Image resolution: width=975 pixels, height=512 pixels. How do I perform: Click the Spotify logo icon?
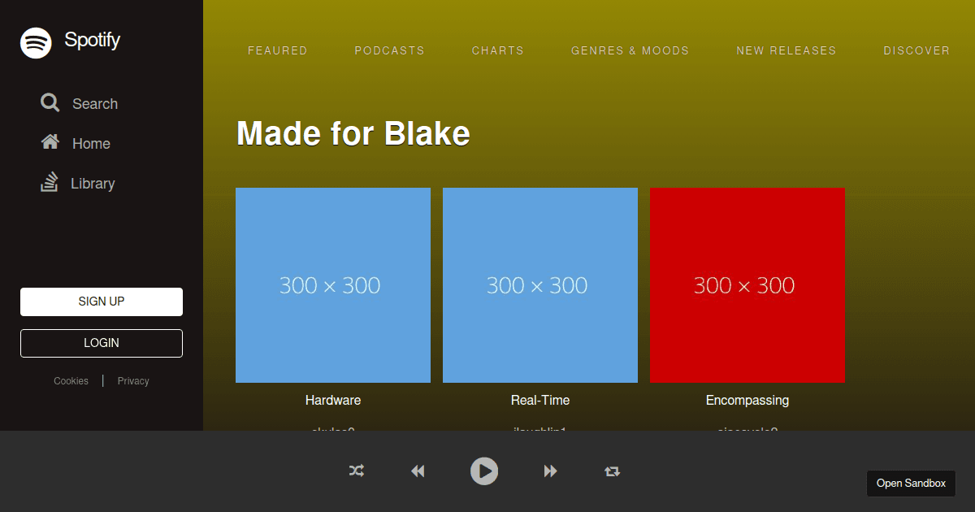[x=36, y=42]
